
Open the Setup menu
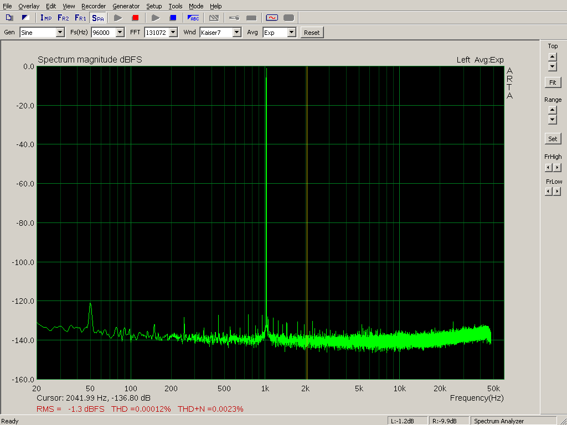coord(154,6)
